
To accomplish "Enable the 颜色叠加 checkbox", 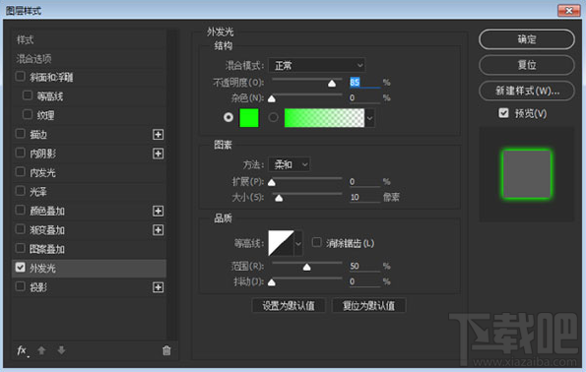I will pyautogui.click(x=20, y=211).
